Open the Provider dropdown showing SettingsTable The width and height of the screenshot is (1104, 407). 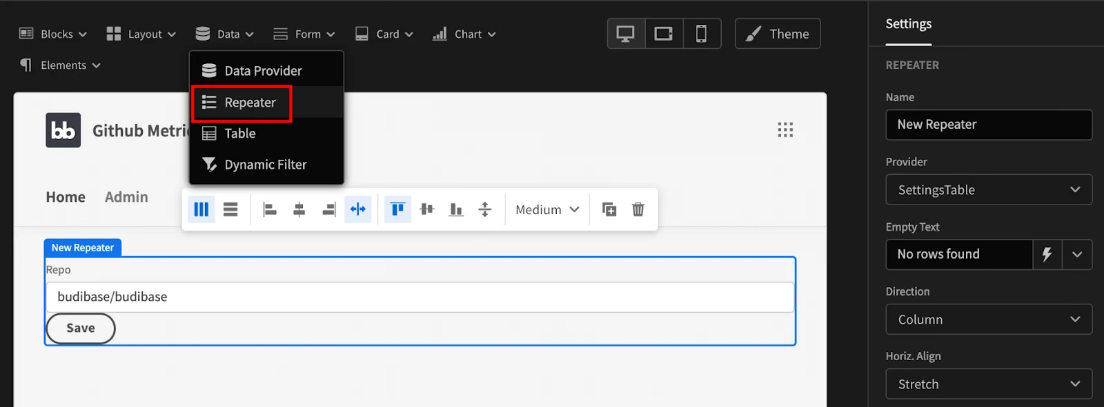989,189
